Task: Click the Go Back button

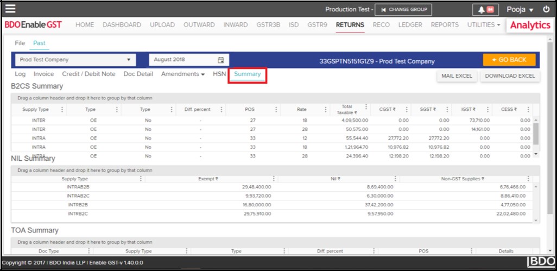Action: coord(509,60)
